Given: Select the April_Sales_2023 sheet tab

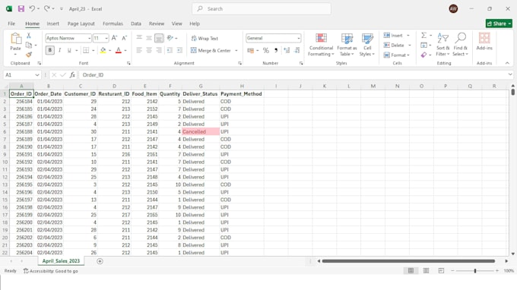Looking at the screenshot, I should click(x=61, y=261).
